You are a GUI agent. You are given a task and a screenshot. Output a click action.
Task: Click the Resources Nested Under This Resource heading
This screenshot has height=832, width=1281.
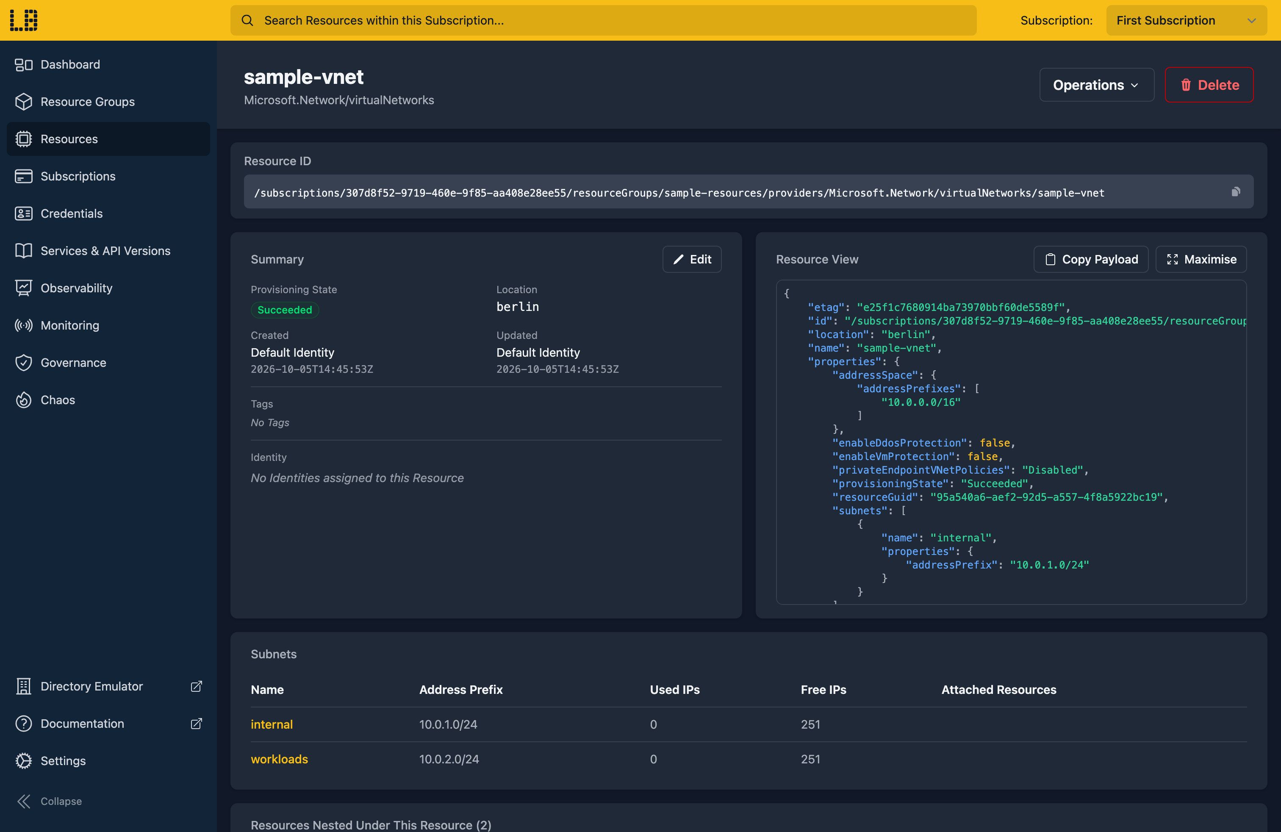click(x=371, y=825)
